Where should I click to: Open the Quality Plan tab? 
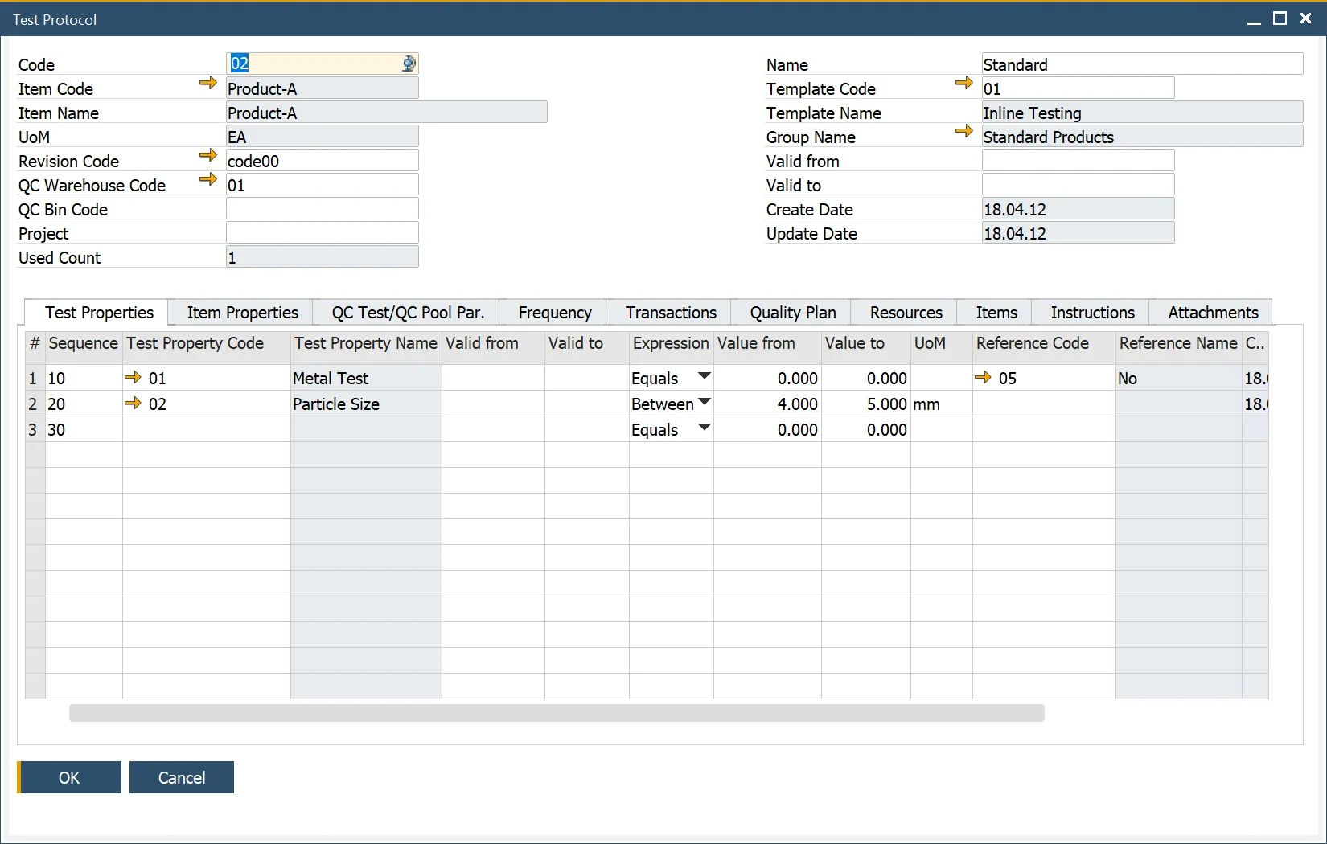[792, 313]
